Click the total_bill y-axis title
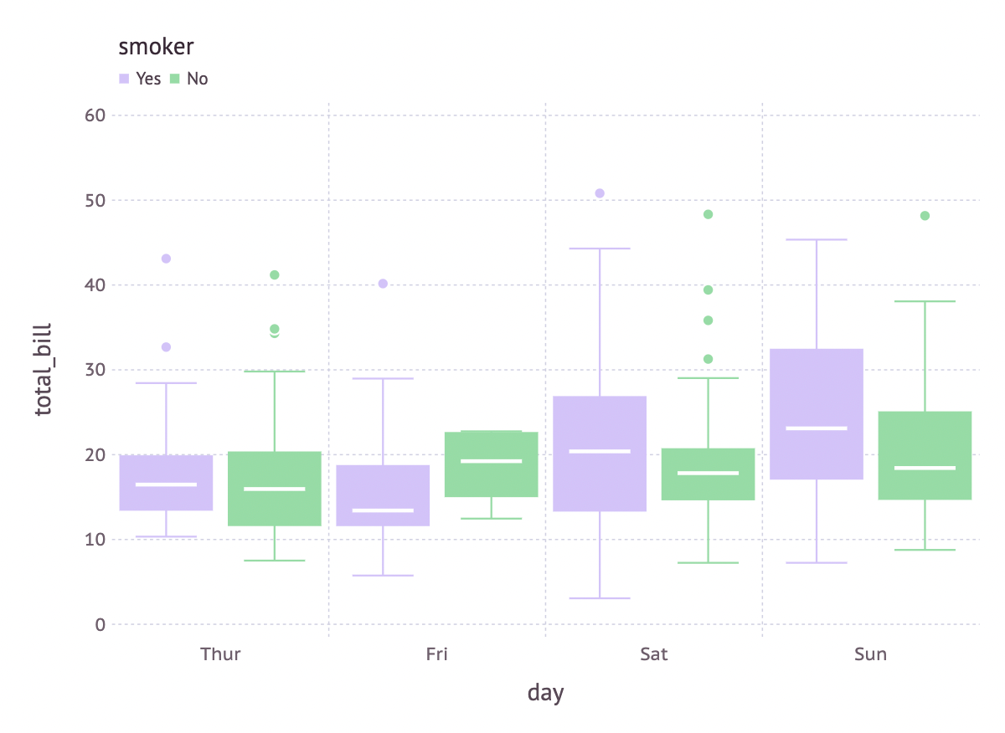Viewport: 1005px width, 733px height. coord(44,369)
